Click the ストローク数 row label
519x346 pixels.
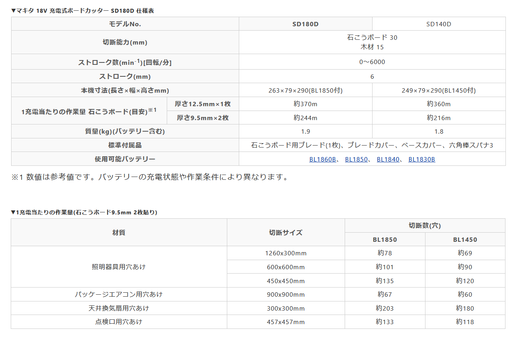point(125,62)
